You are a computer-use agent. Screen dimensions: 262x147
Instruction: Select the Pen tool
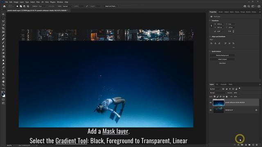coord(3,67)
